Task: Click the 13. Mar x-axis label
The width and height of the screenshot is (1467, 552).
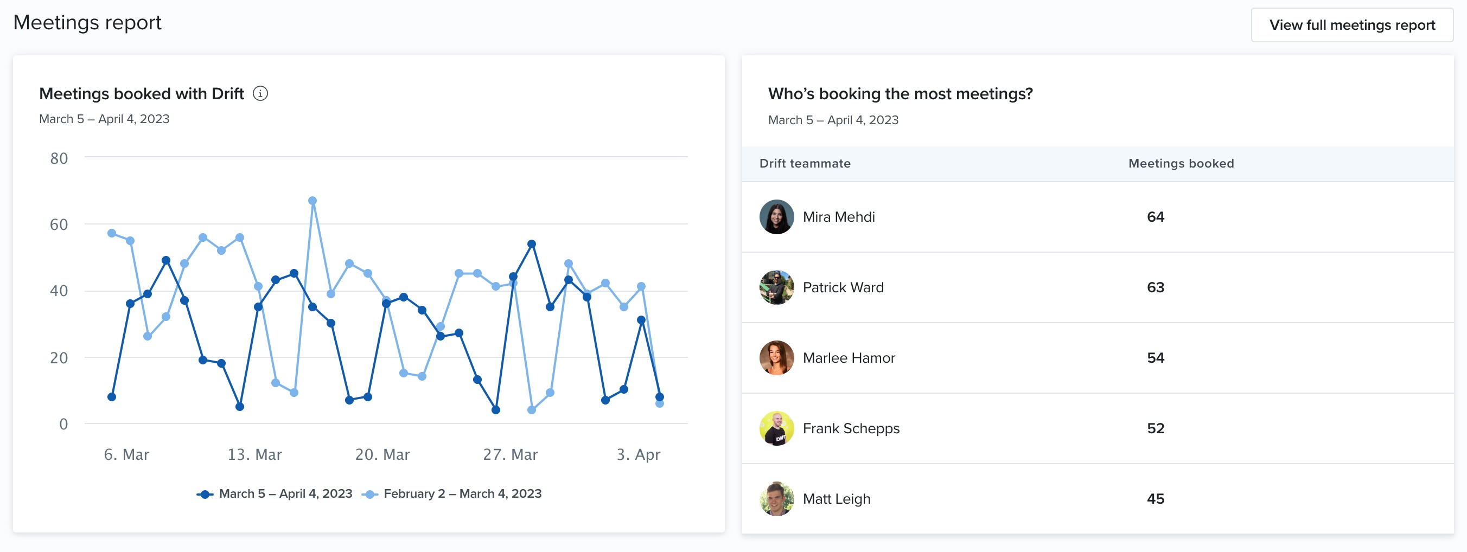Action: coord(254,455)
